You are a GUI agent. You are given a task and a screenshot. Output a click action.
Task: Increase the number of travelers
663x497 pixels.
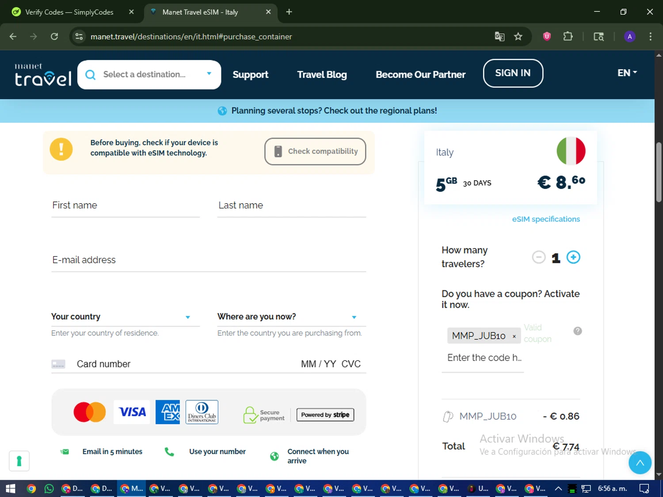tap(573, 257)
